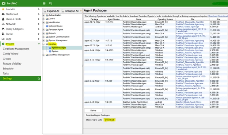Image resolution: width=228 pixels, height=135 pixels.
Task: Open Groups submenu item
Action: 7,59
